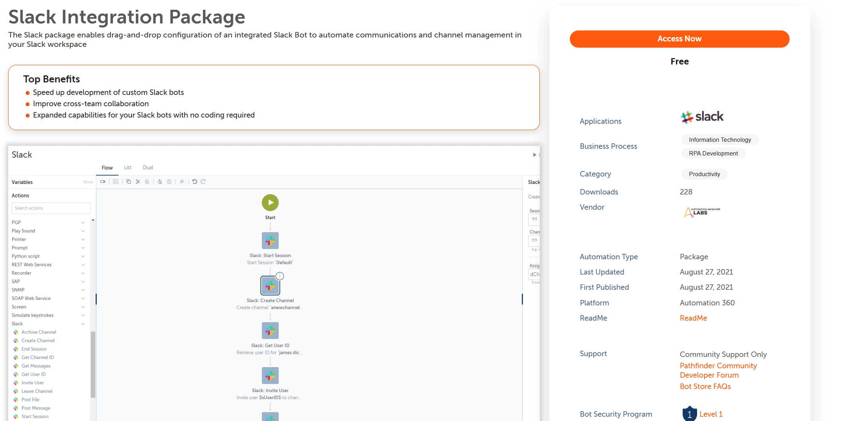The height and width of the screenshot is (421, 861).
Task: Open the ReadMe link
Action: pos(693,318)
